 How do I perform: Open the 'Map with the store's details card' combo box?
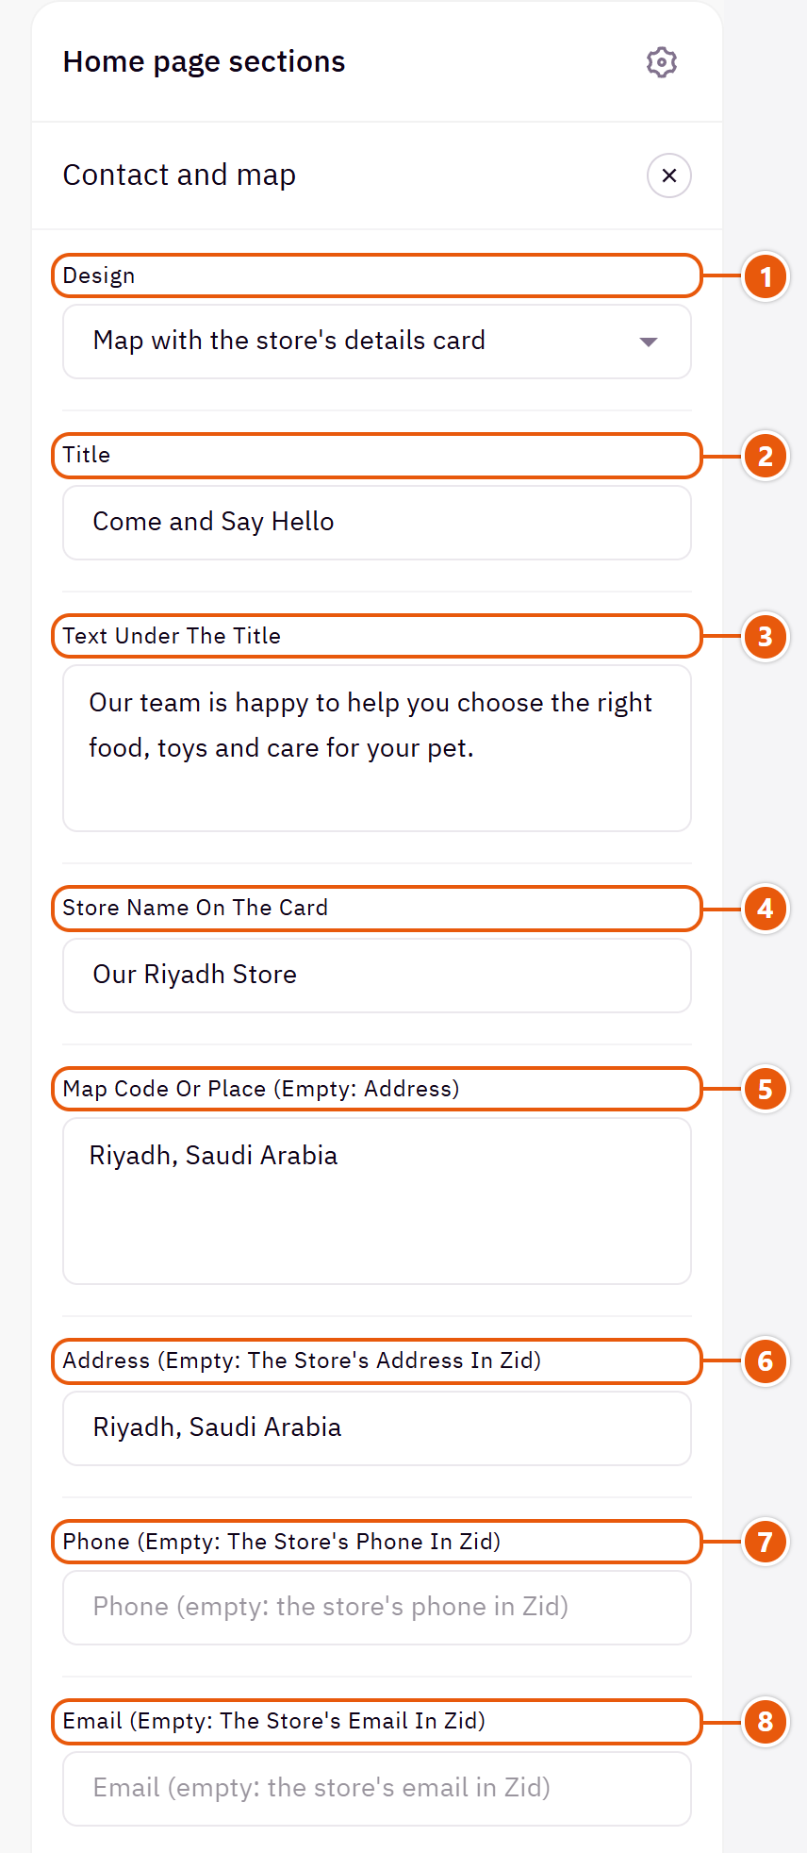tap(377, 342)
